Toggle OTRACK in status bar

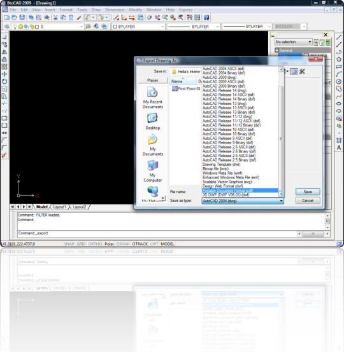(140, 244)
